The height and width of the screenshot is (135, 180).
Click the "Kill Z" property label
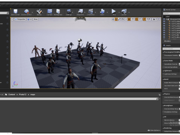tap(166, 89)
